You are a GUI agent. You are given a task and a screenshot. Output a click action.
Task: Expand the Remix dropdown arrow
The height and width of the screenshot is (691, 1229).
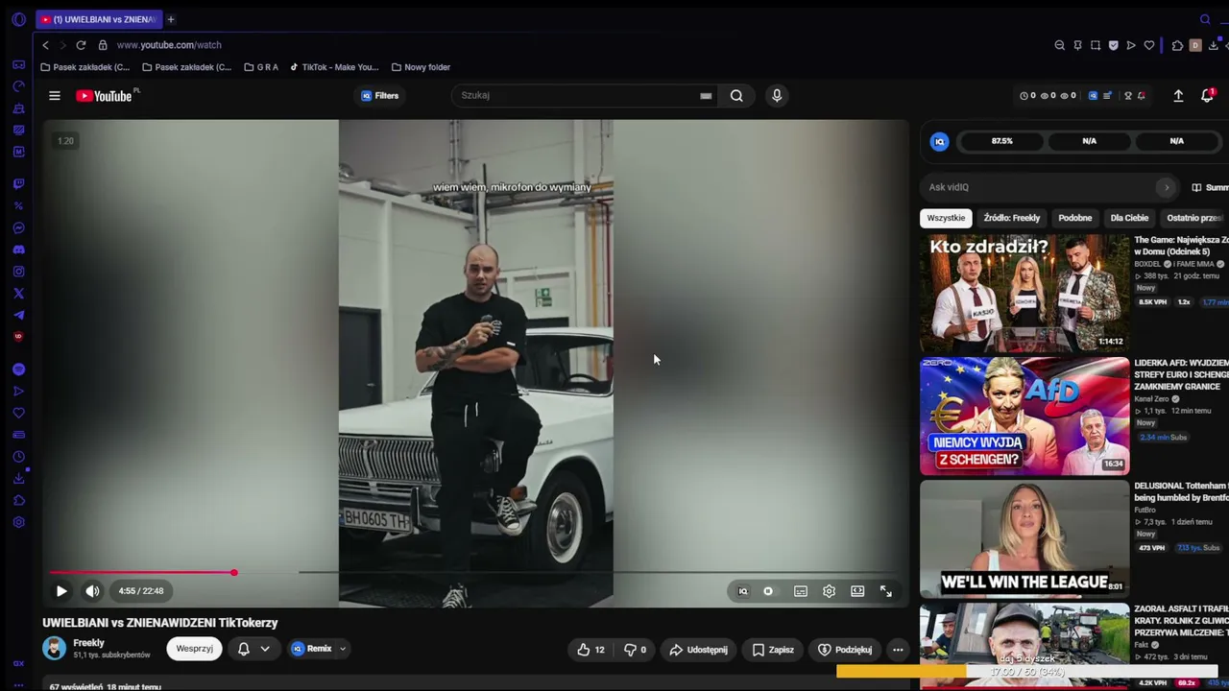click(342, 649)
